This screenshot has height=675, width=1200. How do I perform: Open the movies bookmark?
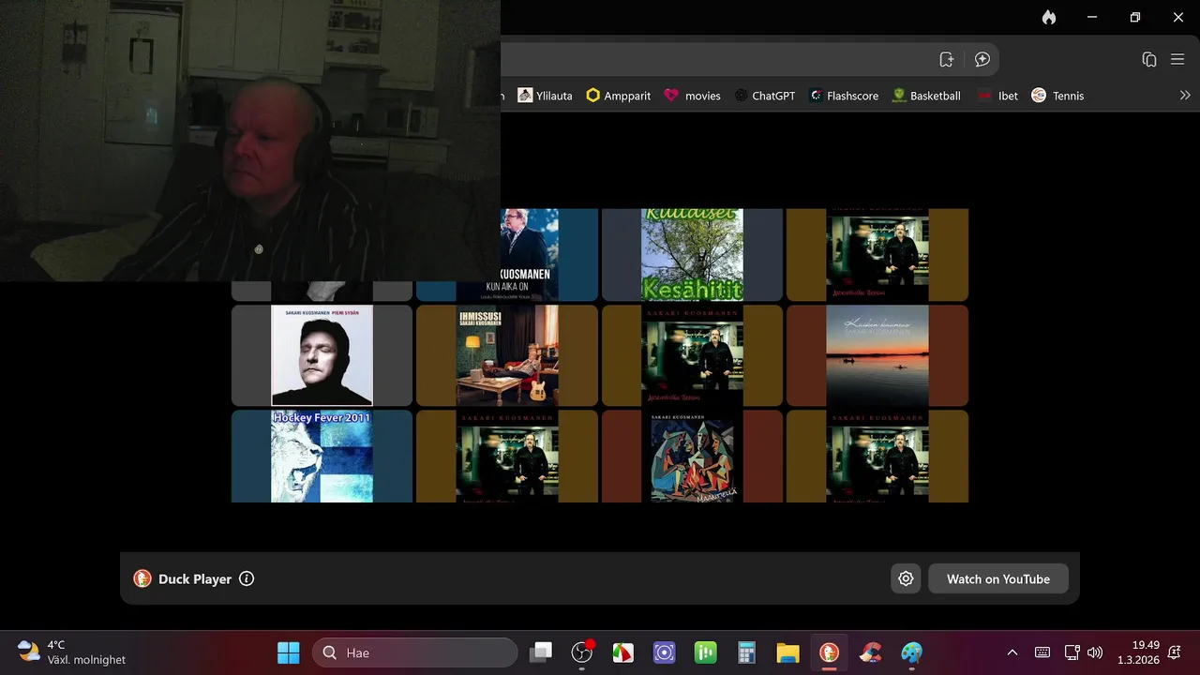692,96
